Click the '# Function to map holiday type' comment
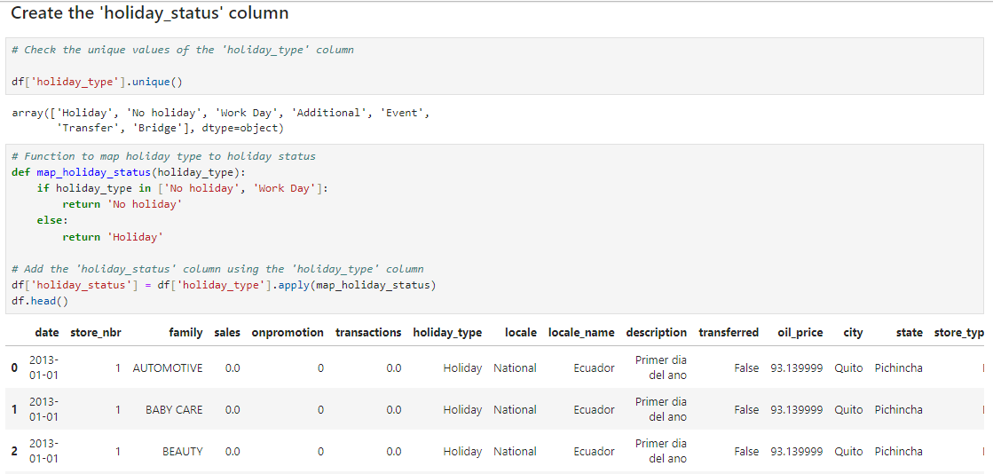993x474 pixels. point(163,156)
